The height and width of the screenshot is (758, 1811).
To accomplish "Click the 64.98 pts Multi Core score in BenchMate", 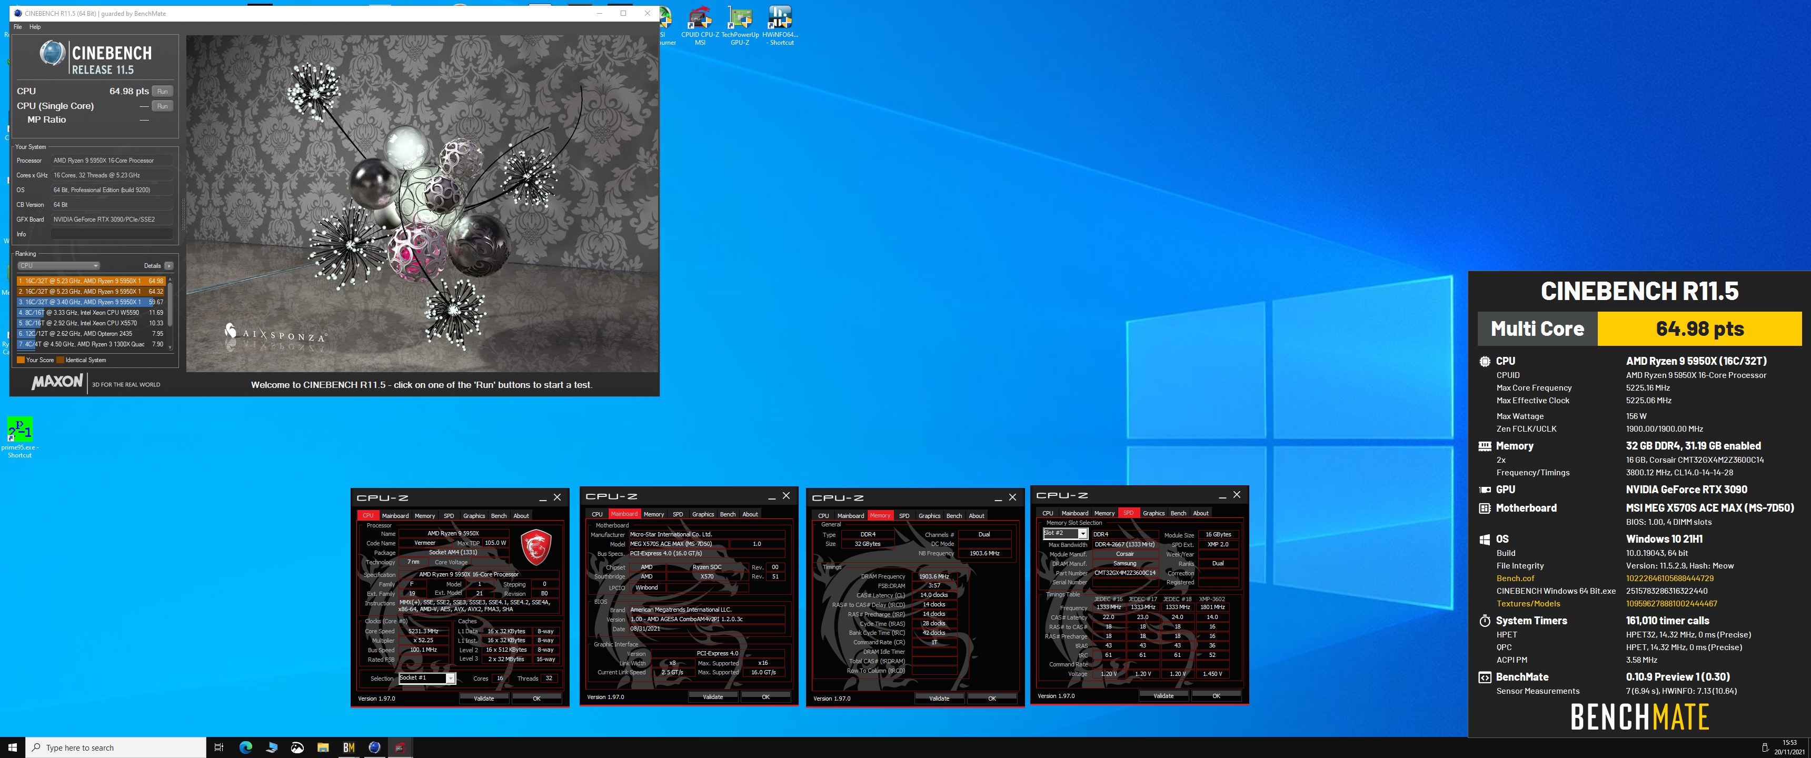I will tap(1699, 329).
